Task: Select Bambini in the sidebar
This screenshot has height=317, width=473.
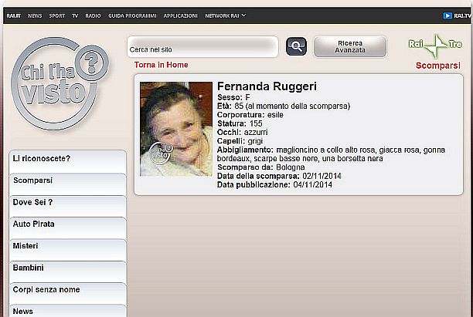Action: tap(68, 271)
